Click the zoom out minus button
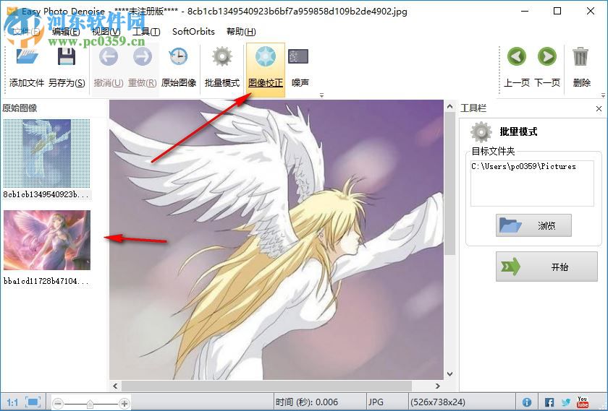The width and height of the screenshot is (608, 411). click(x=58, y=404)
